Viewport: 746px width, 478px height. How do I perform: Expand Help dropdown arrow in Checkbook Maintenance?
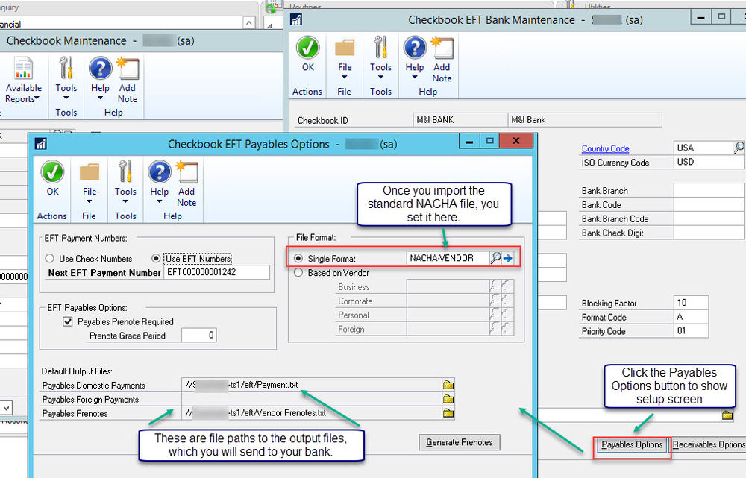click(101, 98)
